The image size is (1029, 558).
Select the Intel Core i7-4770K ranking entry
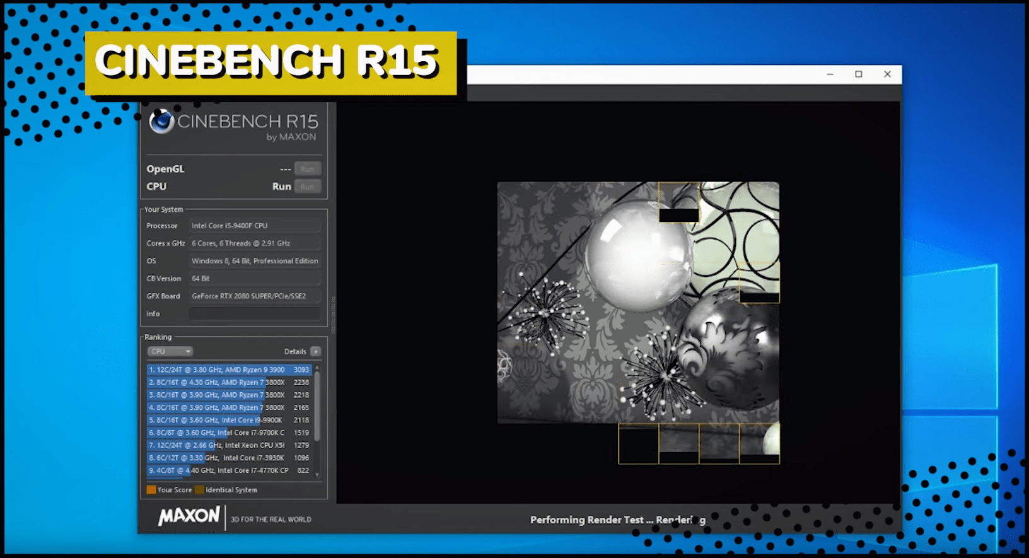click(230, 471)
